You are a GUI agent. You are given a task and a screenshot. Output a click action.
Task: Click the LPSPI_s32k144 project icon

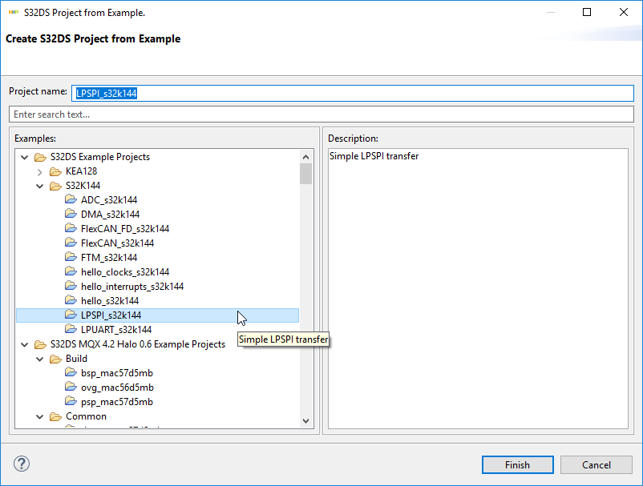tap(71, 315)
